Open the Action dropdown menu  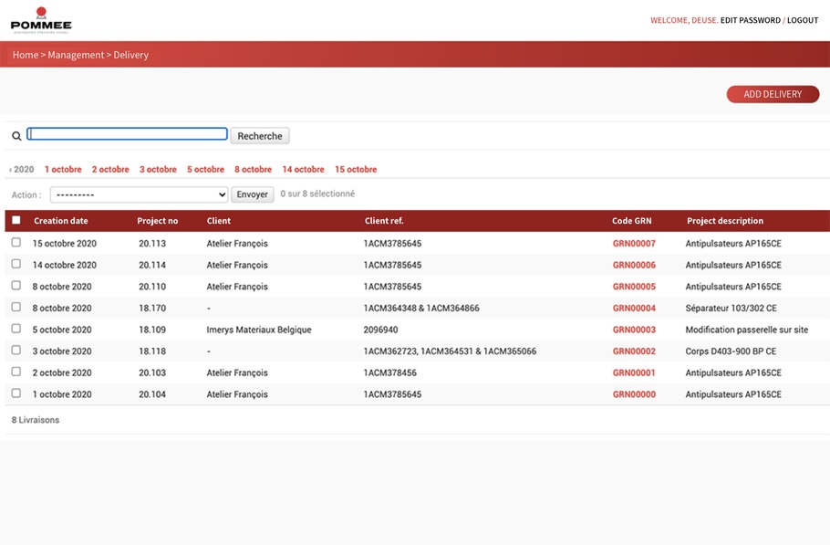pyautogui.click(x=139, y=194)
